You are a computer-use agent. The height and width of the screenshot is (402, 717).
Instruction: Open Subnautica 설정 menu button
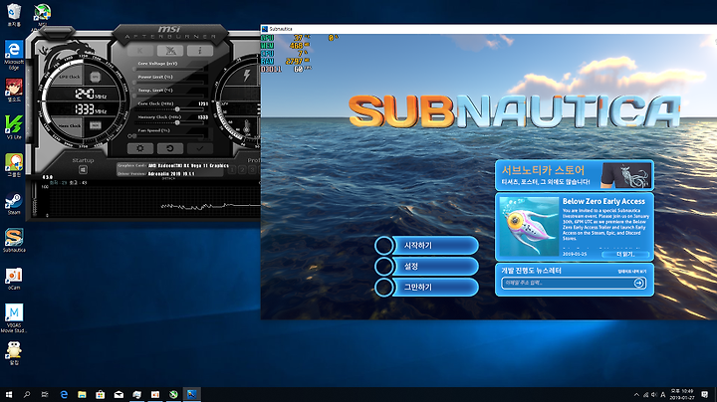point(426,267)
